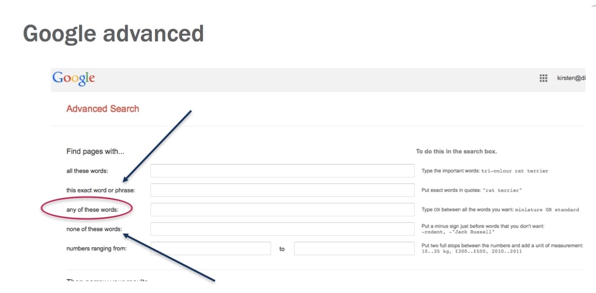
Task: Click the "numbers ranging from:" label
Action: (x=96, y=249)
